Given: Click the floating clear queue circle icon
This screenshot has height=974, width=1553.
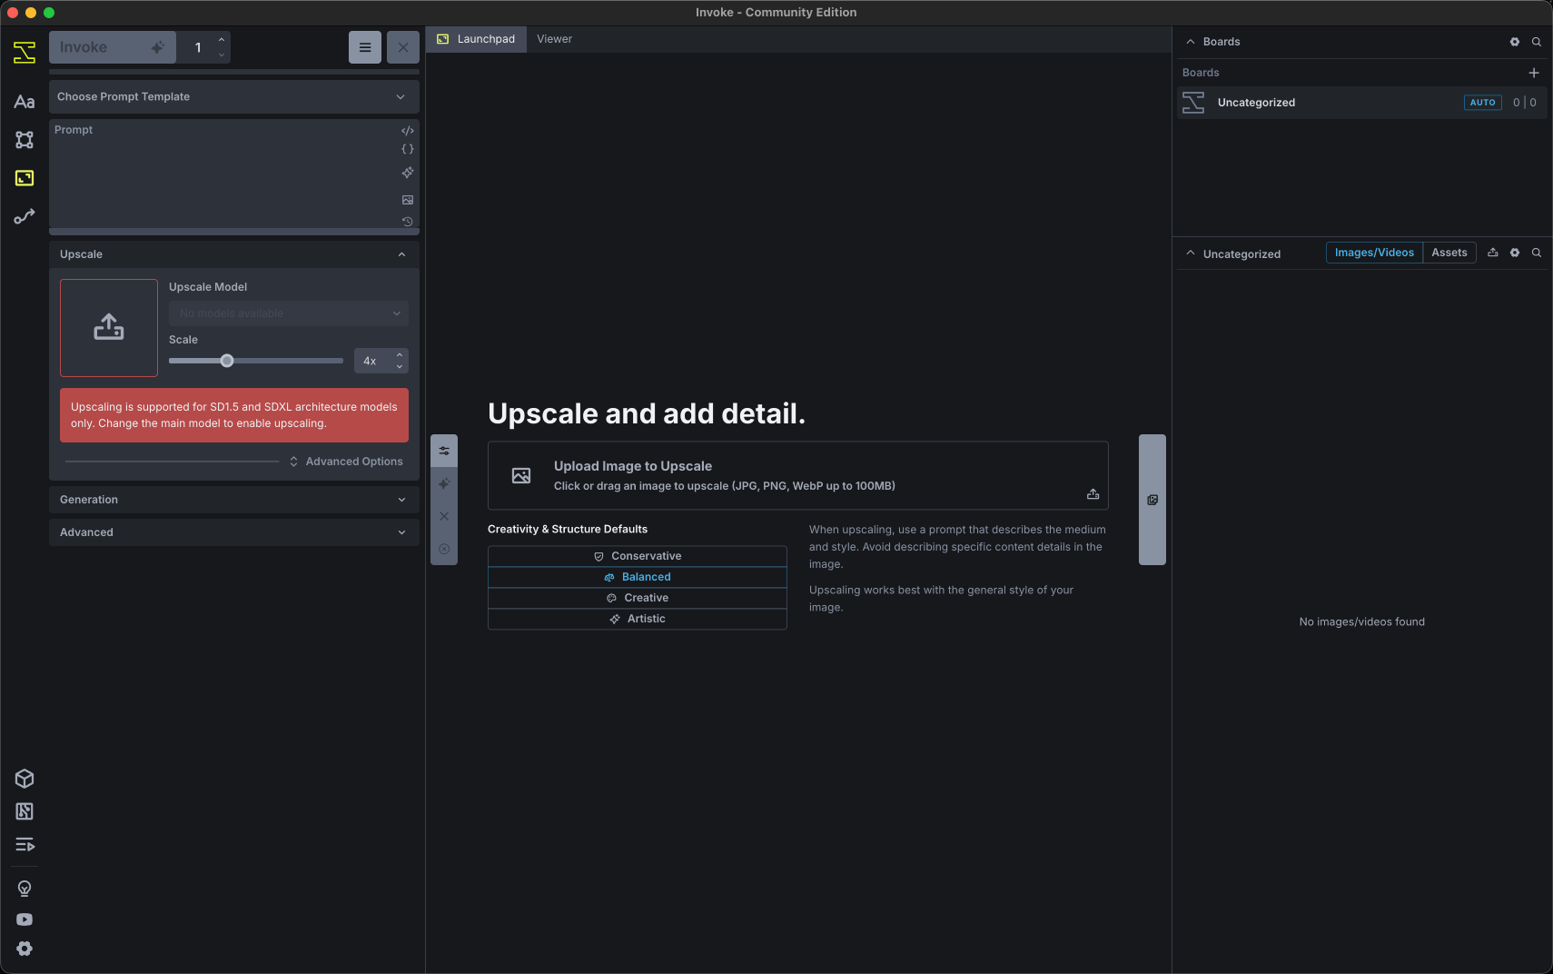Looking at the screenshot, I should tap(444, 549).
